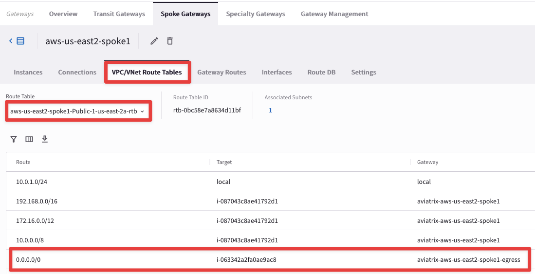Image resolution: width=535 pixels, height=274 pixels.
Task: Open the Connections sub-tab
Action: click(77, 73)
